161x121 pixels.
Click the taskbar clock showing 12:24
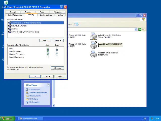point(157,119)
